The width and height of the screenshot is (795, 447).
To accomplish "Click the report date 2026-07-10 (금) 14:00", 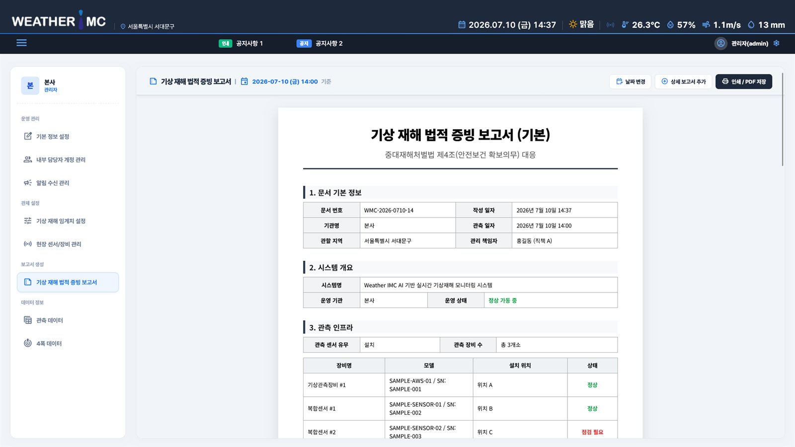I will pos(285,81).
